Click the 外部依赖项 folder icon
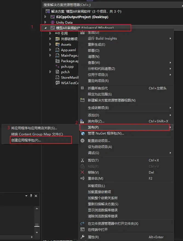The width and height of the screenshot is (183, 241). coord(57,39)
